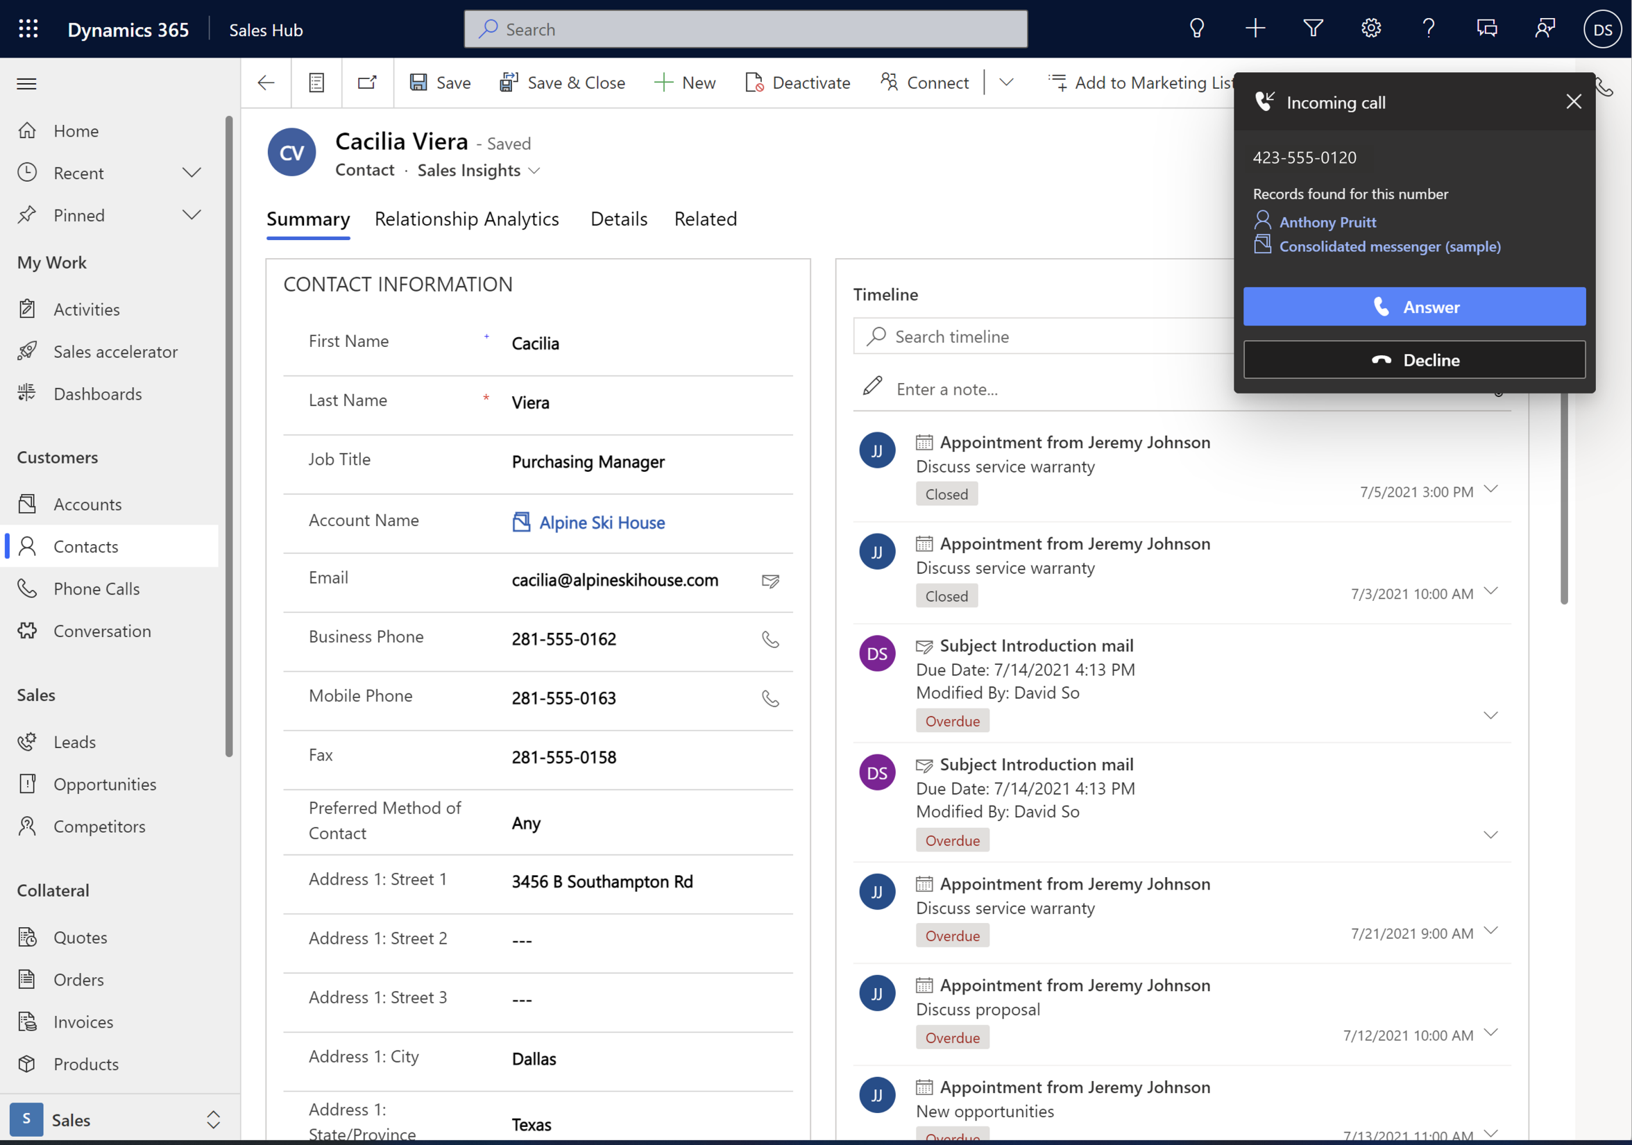This screenshot has width=1632, height=1145.
Task: Answer the incoming call from 423-555-0120
Action: click(x=1415, y=307)
